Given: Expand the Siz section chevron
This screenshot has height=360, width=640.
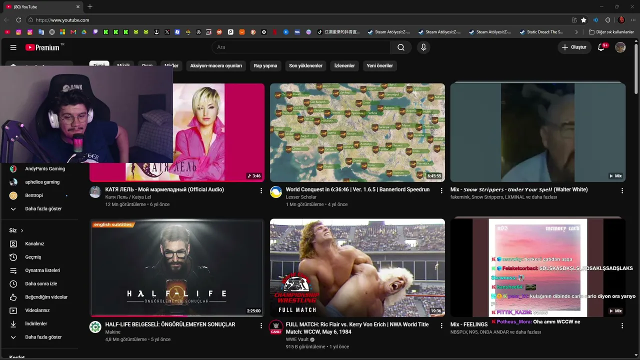Looking at the screenshot, I should [22, 230].
